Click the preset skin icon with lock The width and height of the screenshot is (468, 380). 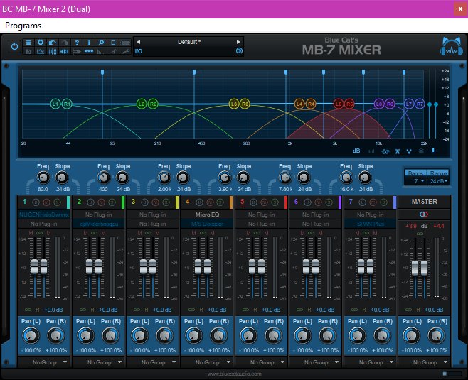pyautogui.click(x=28, y=52)
